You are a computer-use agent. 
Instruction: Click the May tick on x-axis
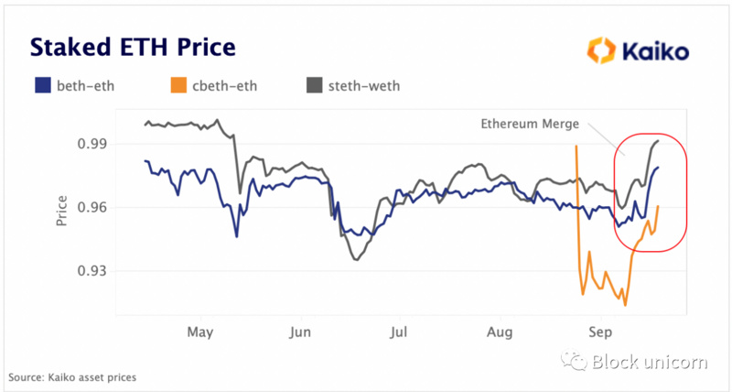200,332
